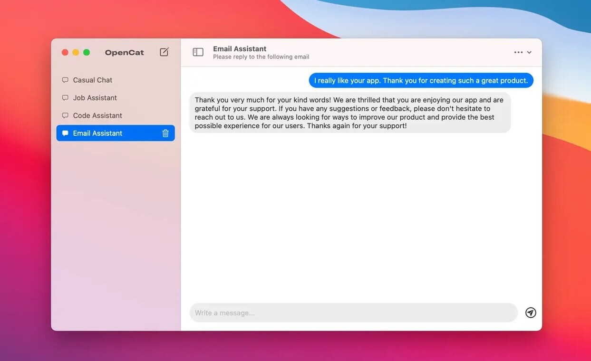Select the assistant's gray reply bubble
Viewport: 591px width, 361px height.
[349, 113]
